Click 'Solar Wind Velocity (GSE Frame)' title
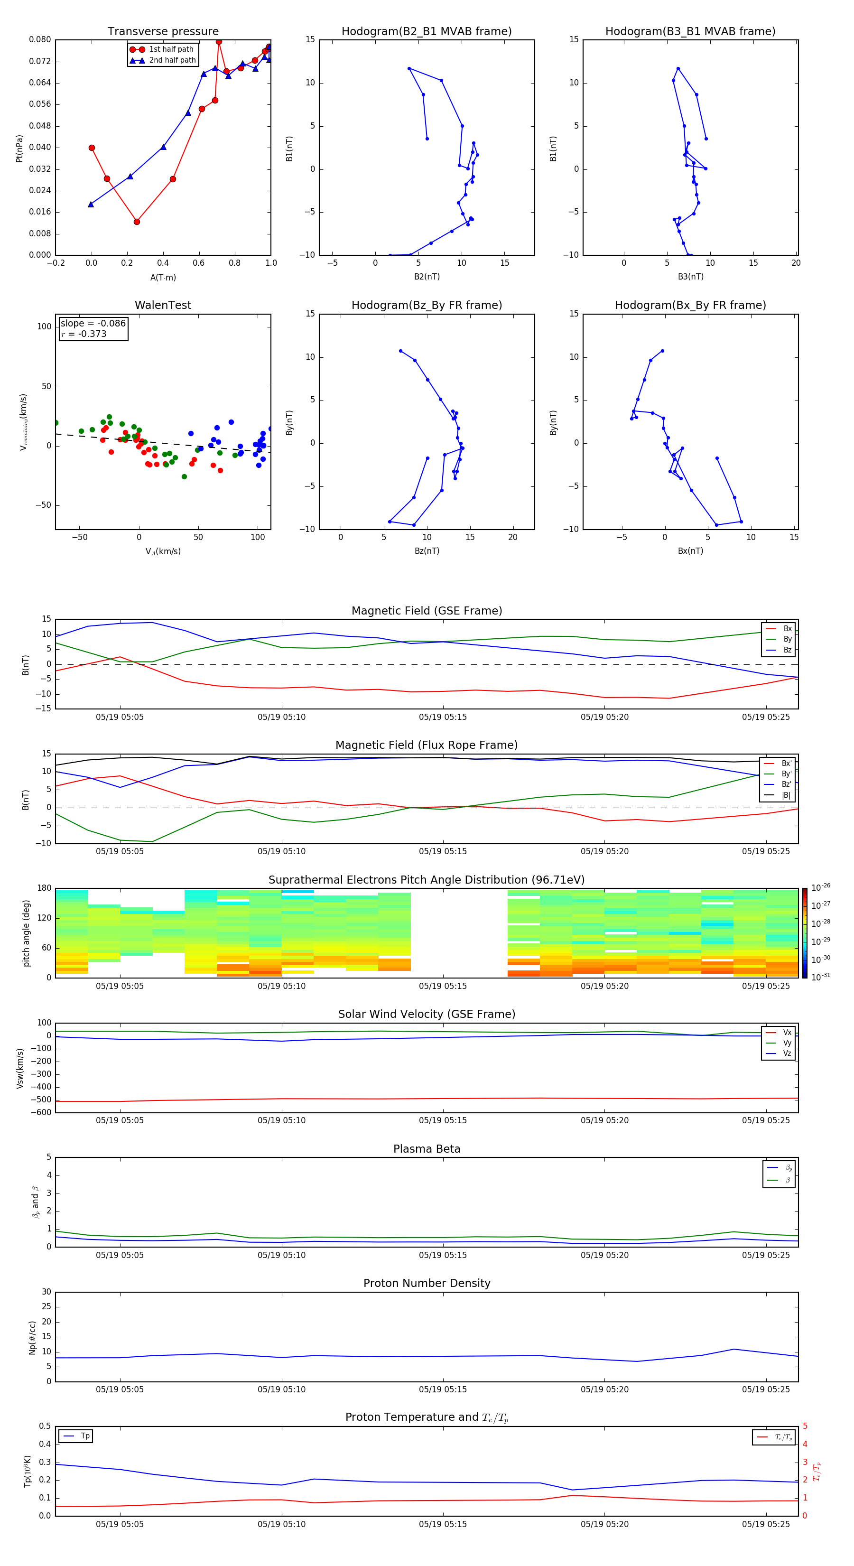Image resolution: width=854 pixels, height=1566 pixels. point(427,1014)
